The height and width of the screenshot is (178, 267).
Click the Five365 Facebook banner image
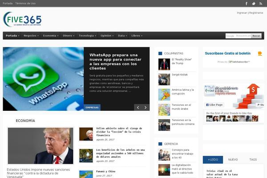coord(234,96)
